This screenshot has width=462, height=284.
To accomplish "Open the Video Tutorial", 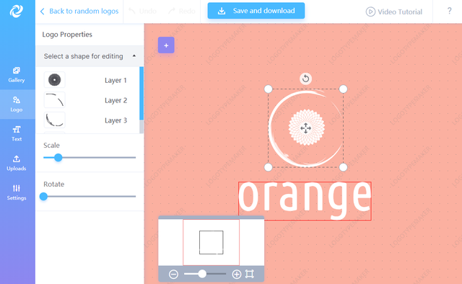I will [394, 12].
